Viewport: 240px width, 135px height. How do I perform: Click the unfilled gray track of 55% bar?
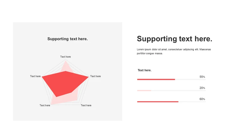tap(190, 79)
